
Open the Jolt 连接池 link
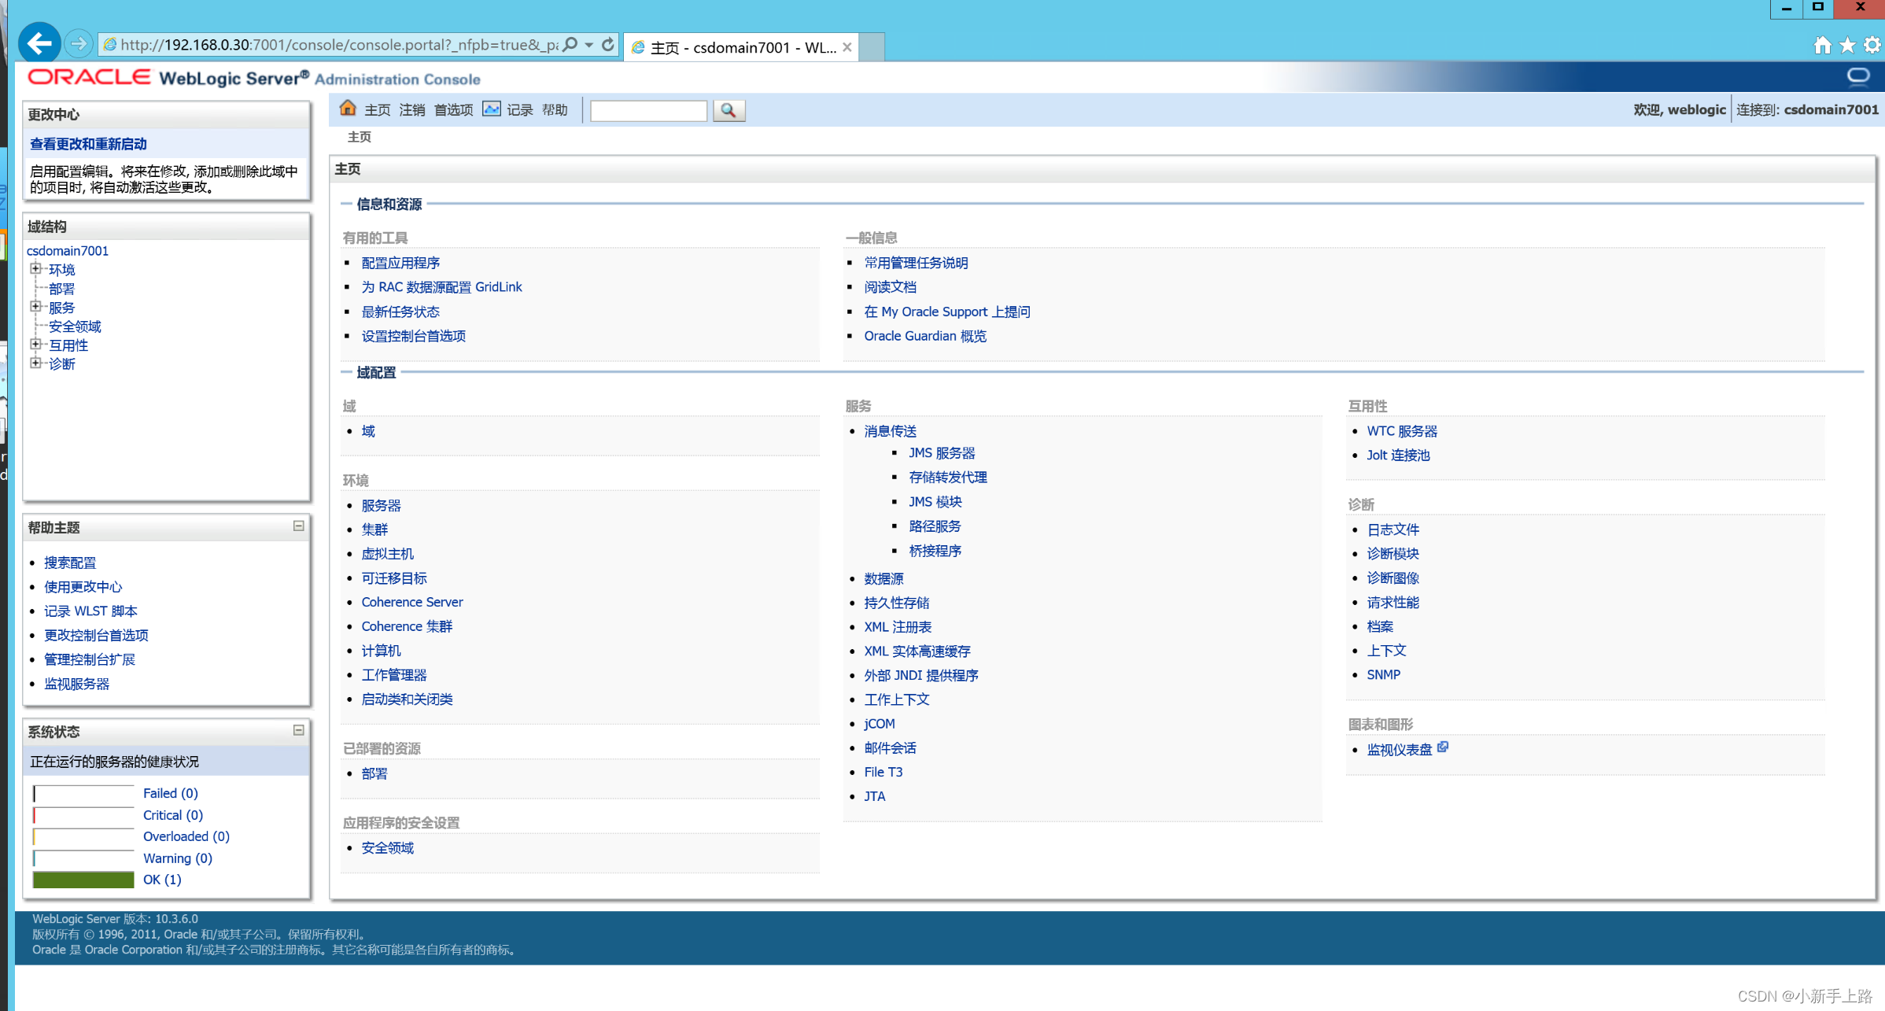pyautogui.click(x=1398, y=455)
